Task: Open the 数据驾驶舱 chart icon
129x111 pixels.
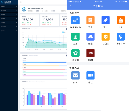Action: click(75, 20)
